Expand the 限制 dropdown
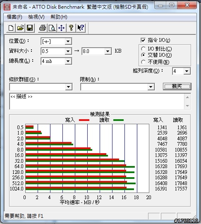 151,87
